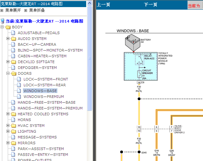Collapse the BODY root folder

point(2,27)
